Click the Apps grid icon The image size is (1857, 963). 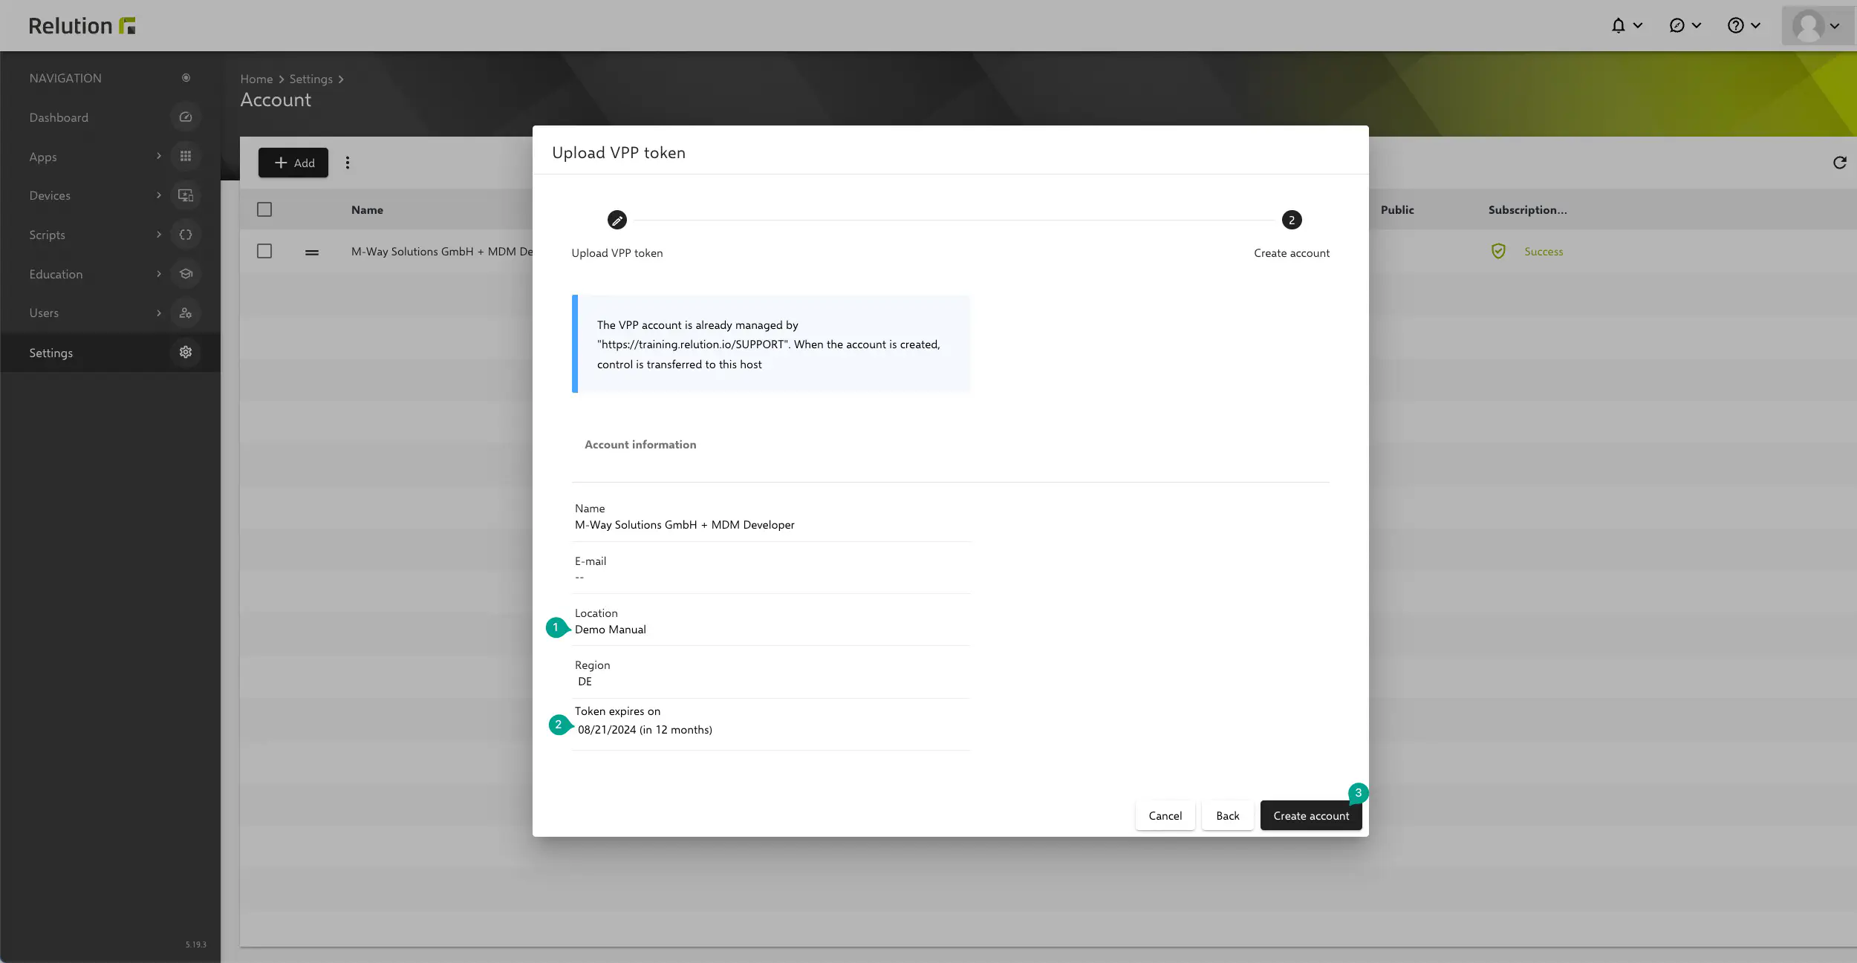(x=186, y=157)
